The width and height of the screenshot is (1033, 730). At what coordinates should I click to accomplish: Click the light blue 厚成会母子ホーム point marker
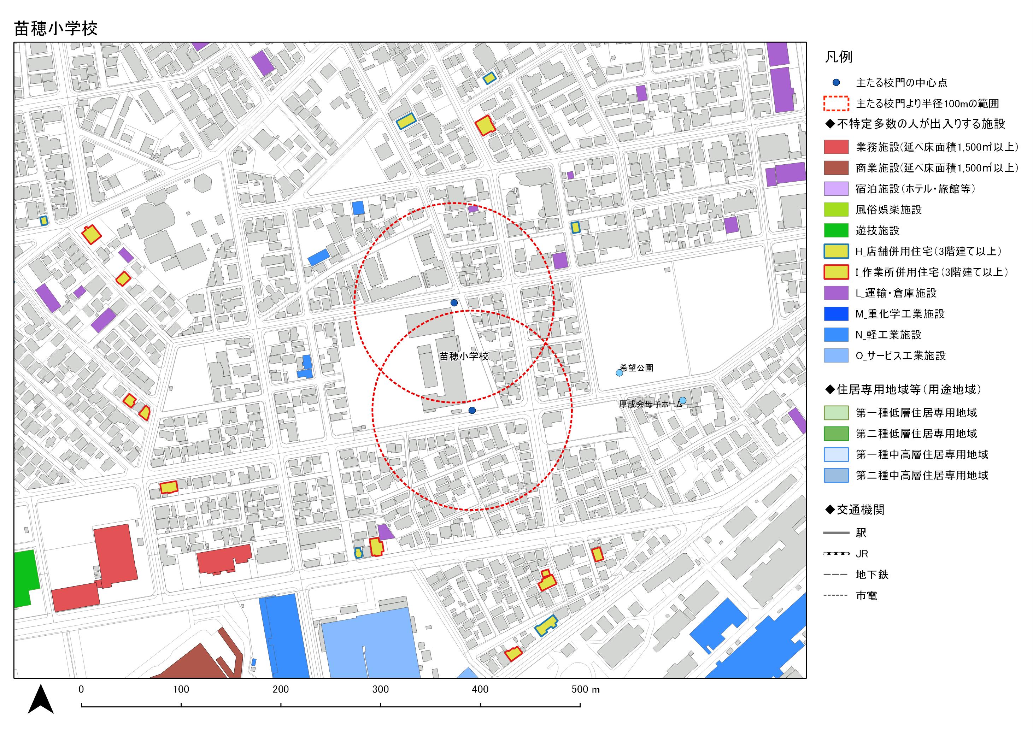[x=682, y=400]
